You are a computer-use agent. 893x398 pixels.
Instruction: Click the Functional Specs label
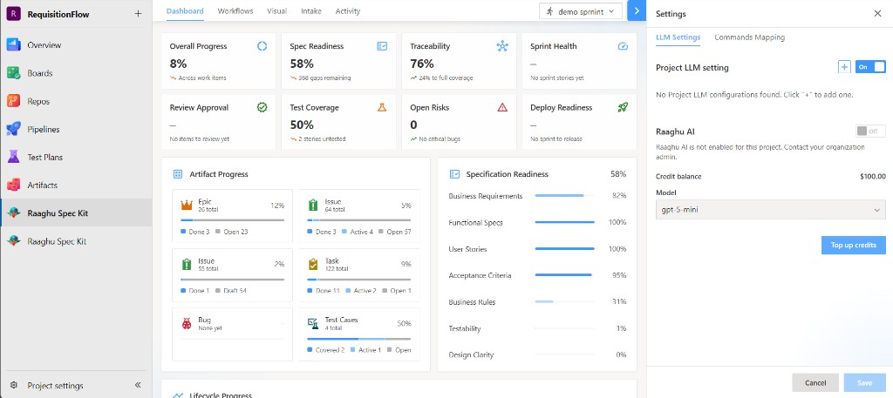pyautogui.click(x=475, y=222)
